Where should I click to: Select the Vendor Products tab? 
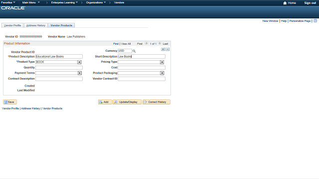click(61, 25)
